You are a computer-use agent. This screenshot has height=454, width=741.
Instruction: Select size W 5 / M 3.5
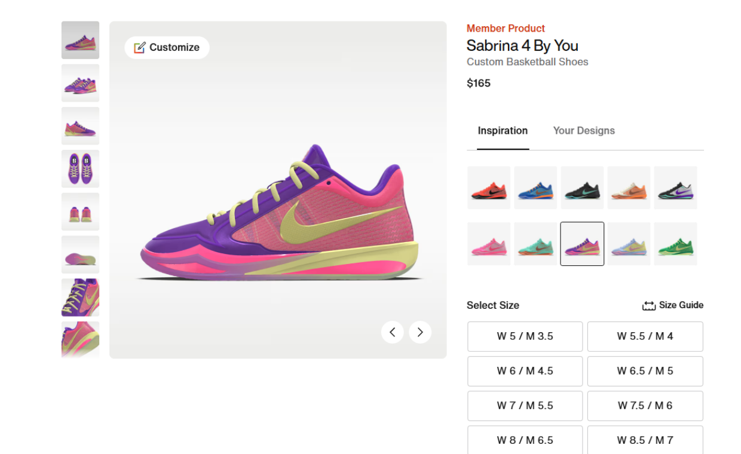pos(525,336)
